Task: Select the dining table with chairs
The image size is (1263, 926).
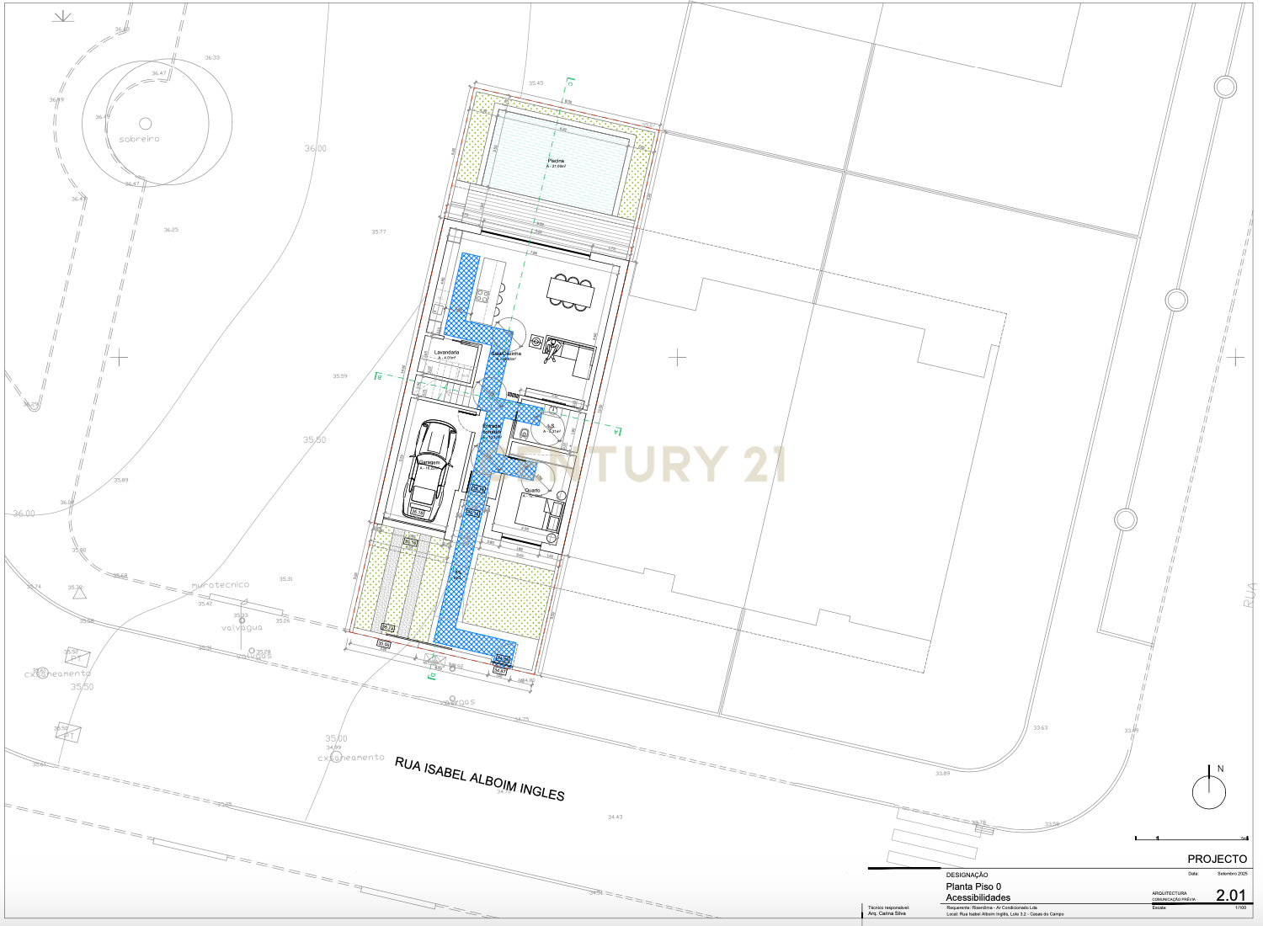Action: coord(572,292)
